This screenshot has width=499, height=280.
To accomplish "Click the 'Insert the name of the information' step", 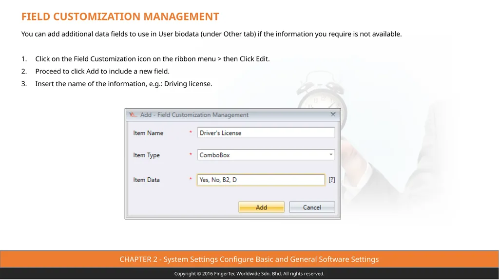I will [x=123, y=84].
